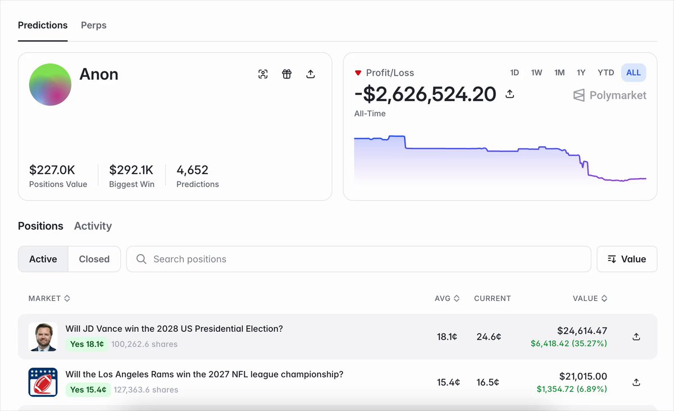Image resolution: width=674 pixels, height=411 pixels.
Task: Select the YTD time range
Action: (605, 72)
